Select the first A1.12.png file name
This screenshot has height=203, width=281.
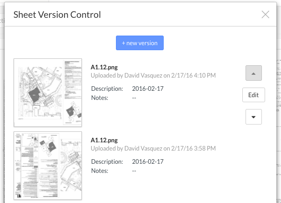tap(104, 67)
